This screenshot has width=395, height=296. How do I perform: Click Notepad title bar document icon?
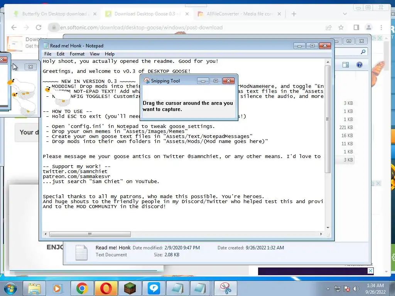[46, 45]
